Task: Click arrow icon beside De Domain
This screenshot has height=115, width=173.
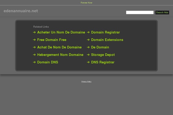Action: click(x=88, y=47)
